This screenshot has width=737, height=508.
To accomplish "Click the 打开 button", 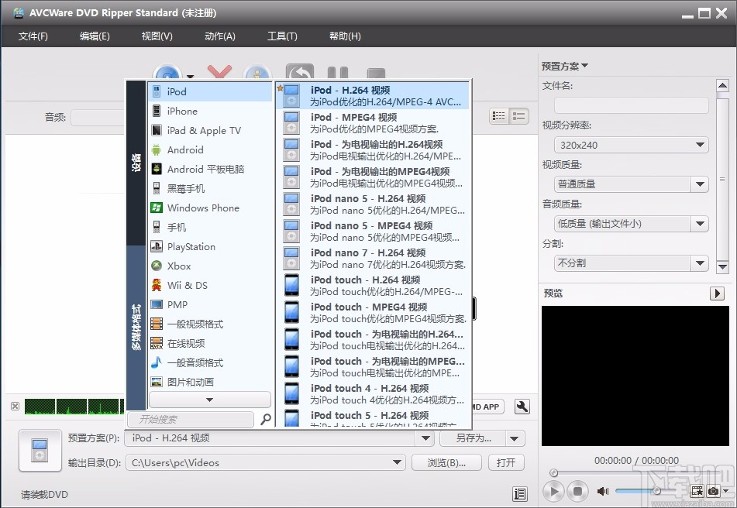I will [507, 462].
